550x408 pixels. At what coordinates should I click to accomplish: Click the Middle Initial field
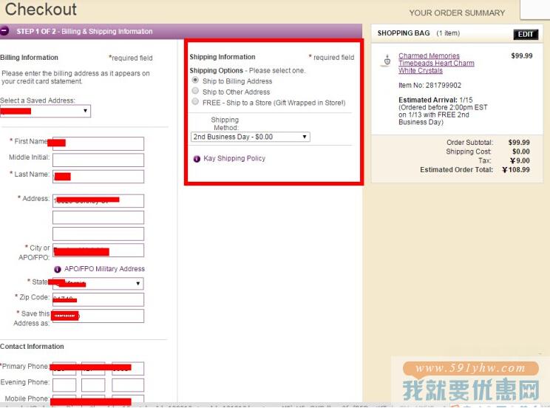[x=98, y=160]
